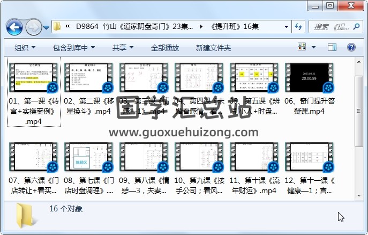Image resolution: width=368 pixels, height=235 pixels.
Task: Click the magnifier search icon
Action: (x=356, y=26)
